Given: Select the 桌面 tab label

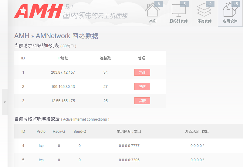Looking at the screenshot, I should 153,21.
